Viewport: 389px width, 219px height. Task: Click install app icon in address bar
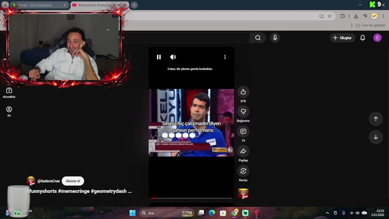322,16
